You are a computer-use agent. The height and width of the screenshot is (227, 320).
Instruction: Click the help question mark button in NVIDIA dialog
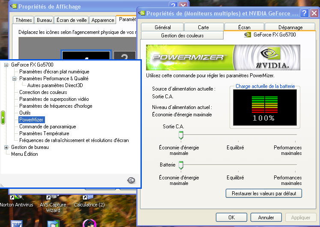click(x=304, y=13)
